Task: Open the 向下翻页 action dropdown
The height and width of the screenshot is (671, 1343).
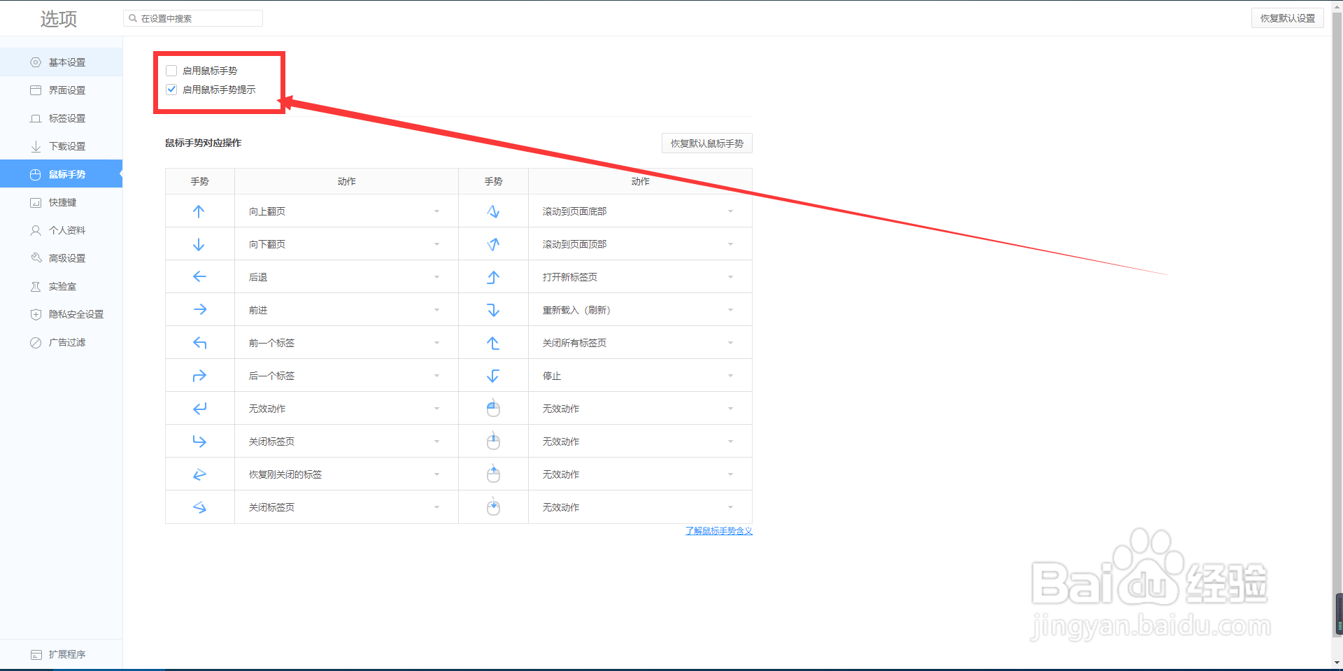Action: [x=346, y=244]
